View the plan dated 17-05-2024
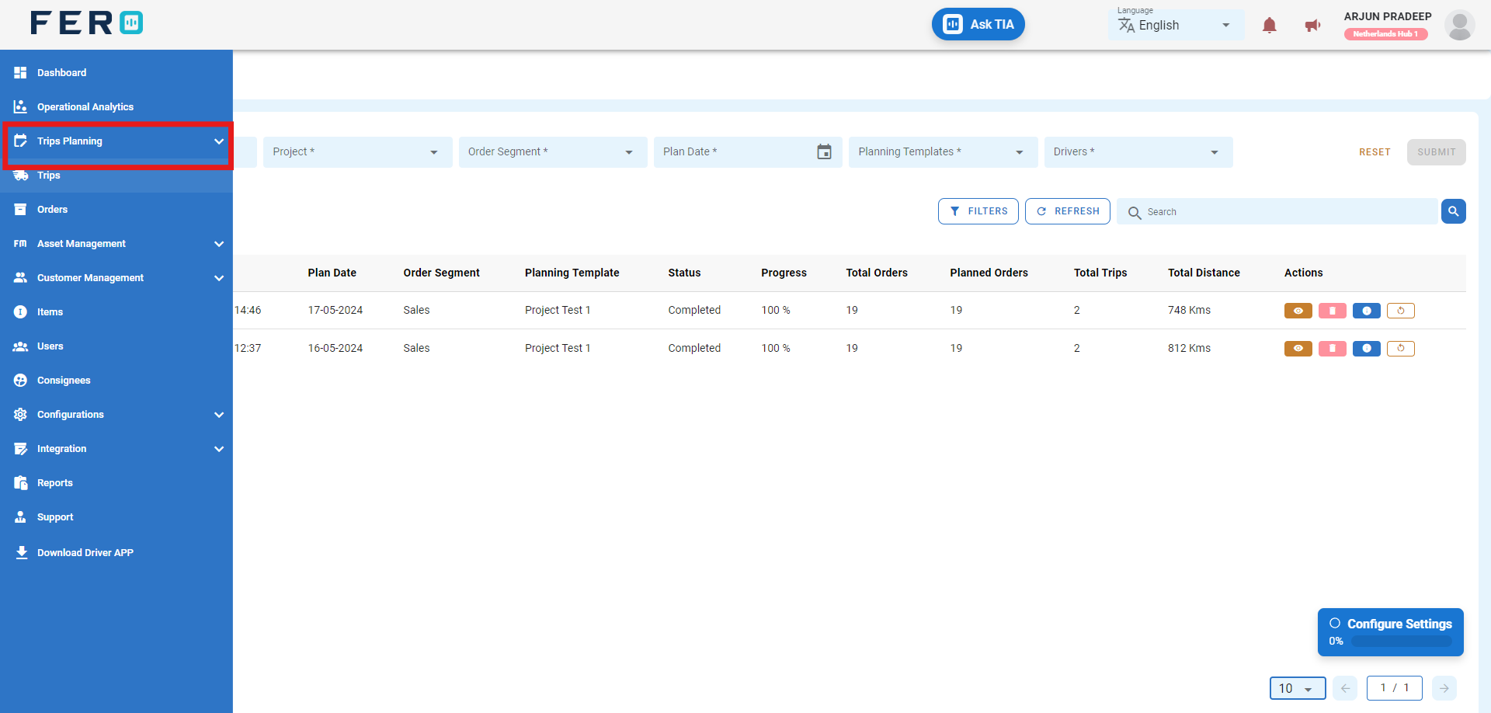 [x=1298, y=311]
